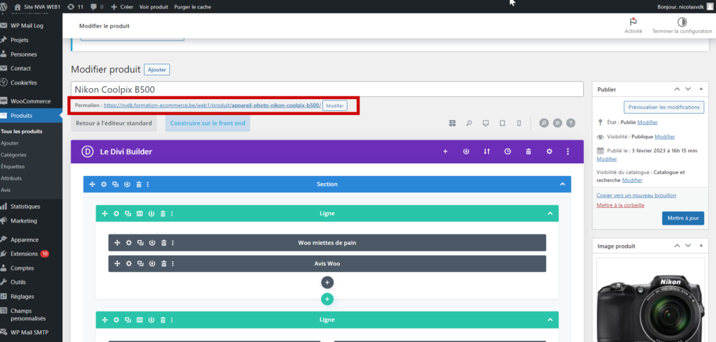Delete the blue Section via trash icon
The height and width of the screenshot is (342, 716).
click(x=139, y=184)
